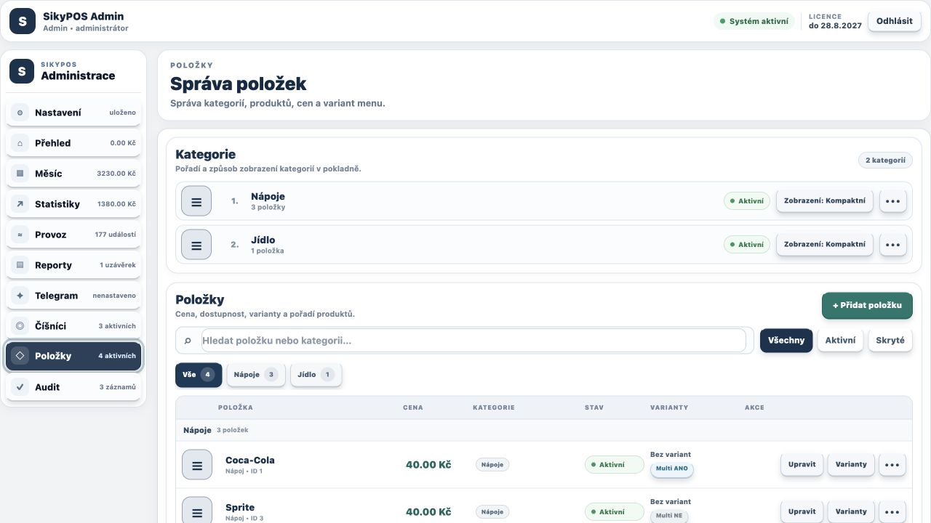
Task: Open the three-dot menu for Coca-Cola
Action: click(892, 465)
